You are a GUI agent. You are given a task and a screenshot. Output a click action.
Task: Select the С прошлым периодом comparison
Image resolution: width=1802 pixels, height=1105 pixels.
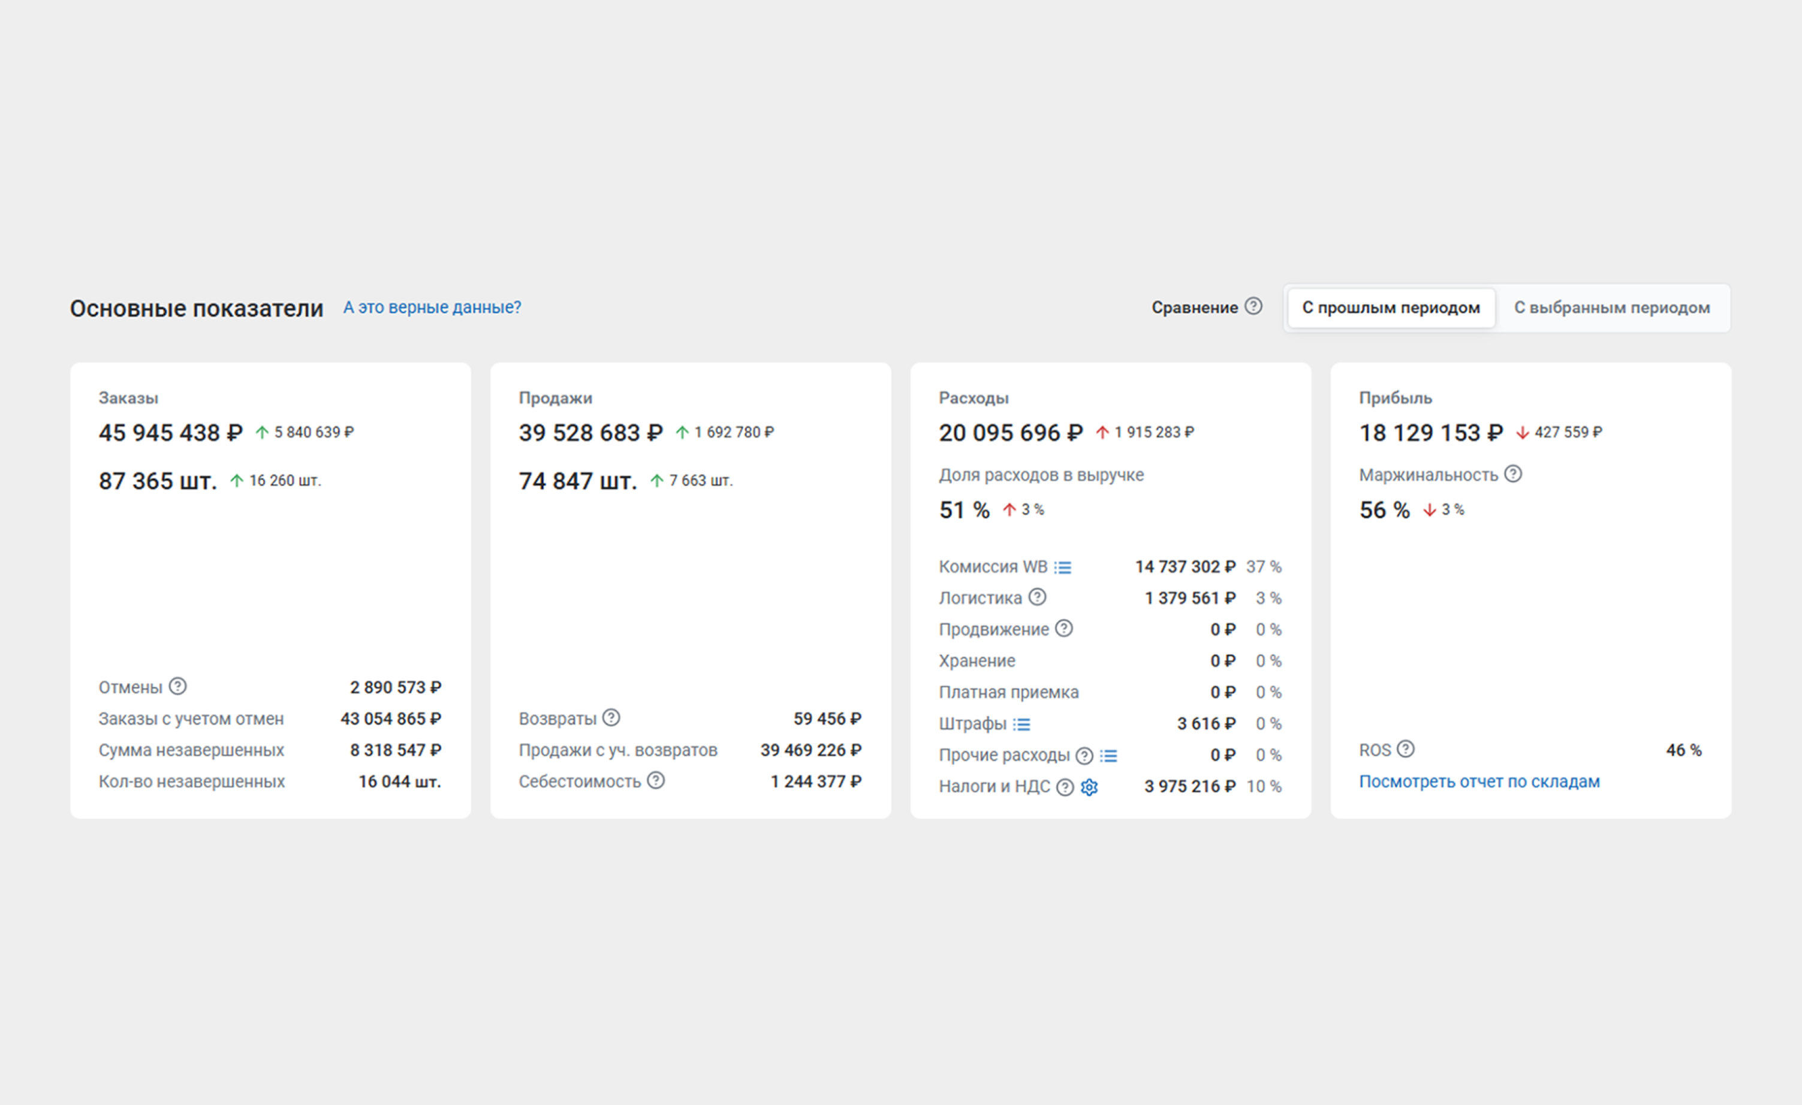(x=1390, y=307)
